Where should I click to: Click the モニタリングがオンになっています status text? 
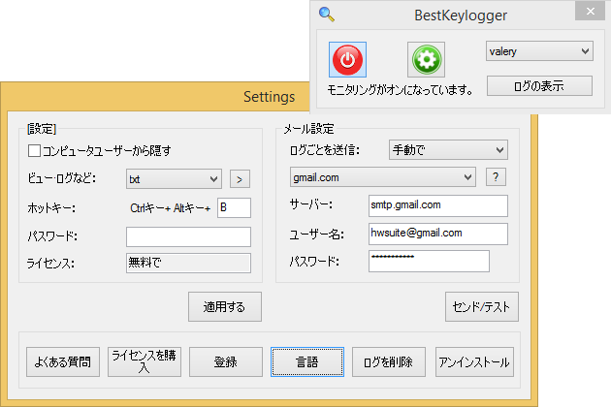click(x=401, y=90)
